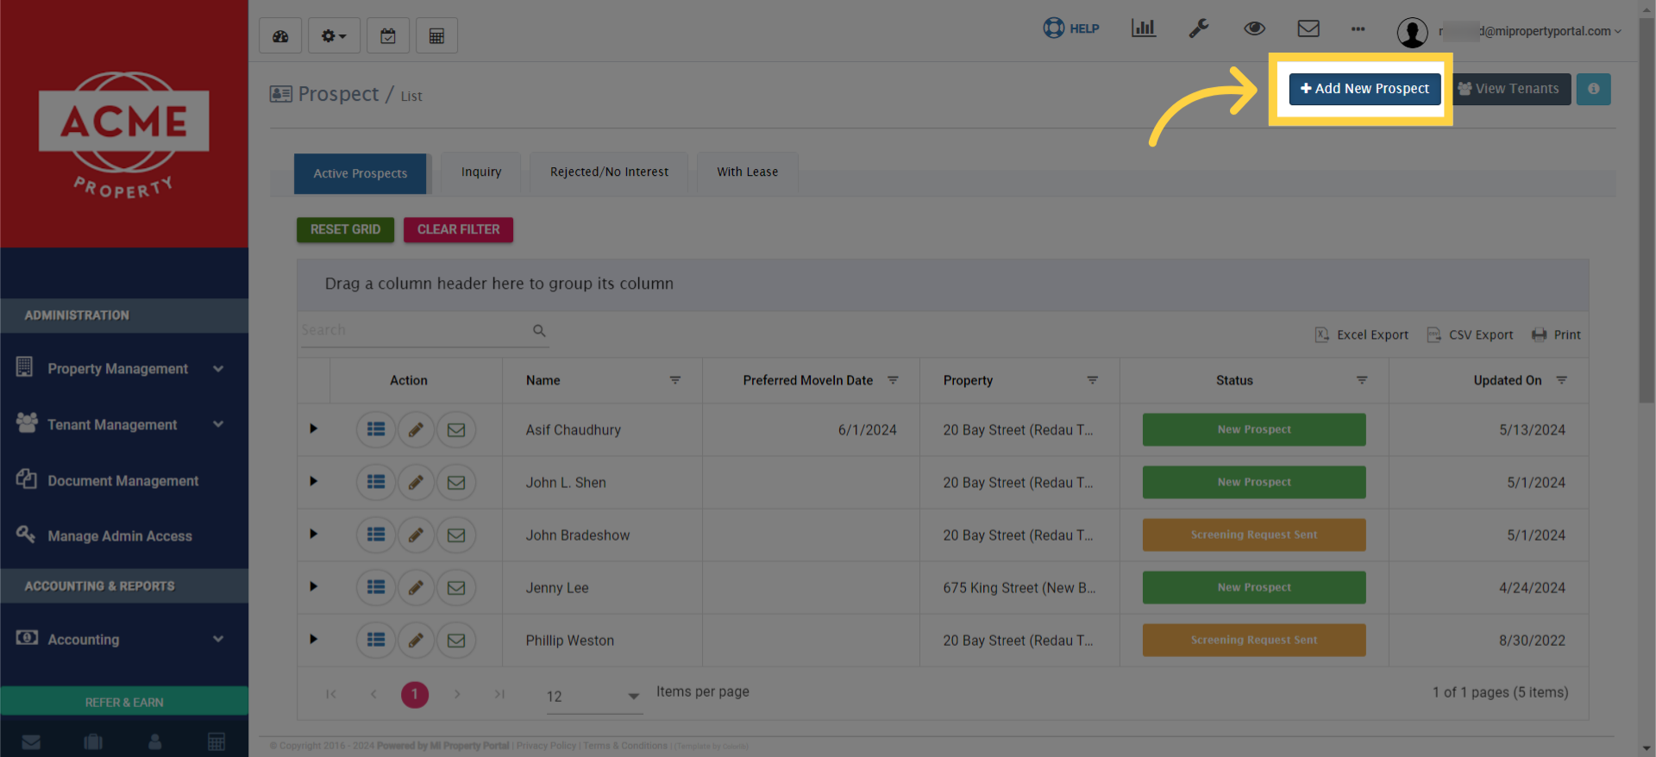Switch to the Inquiry tab

click(481, 172)
